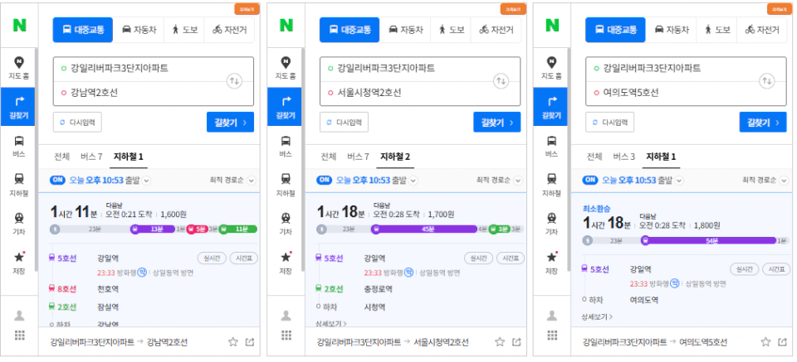Image resolution: width=797 pixels, height=362 pixels.
Task: Favorite the 강일리버파크3단지아파트 → 강남역2호선 route
Action: [232, 342]
